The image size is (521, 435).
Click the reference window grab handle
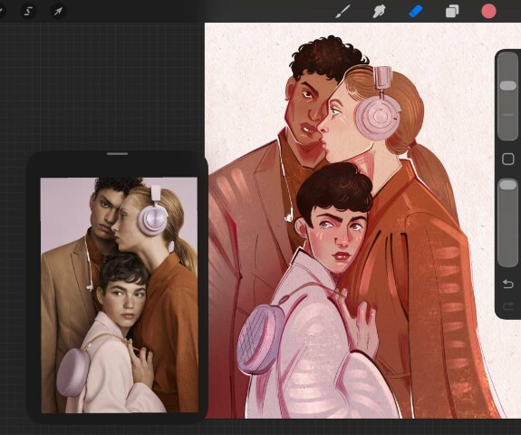tap(117, 154)
